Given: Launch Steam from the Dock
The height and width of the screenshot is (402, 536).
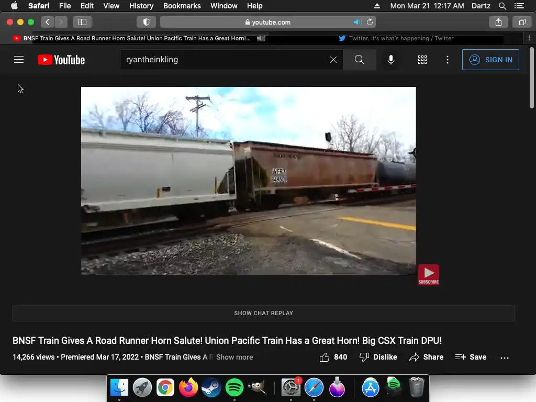Looking at the screenshot, I should (211, 387).
